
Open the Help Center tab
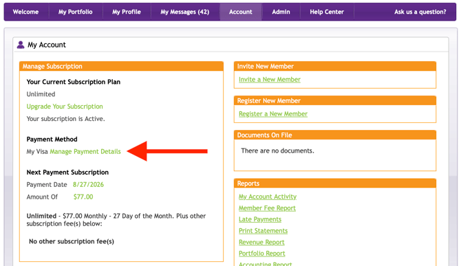[x=327, y=12]
